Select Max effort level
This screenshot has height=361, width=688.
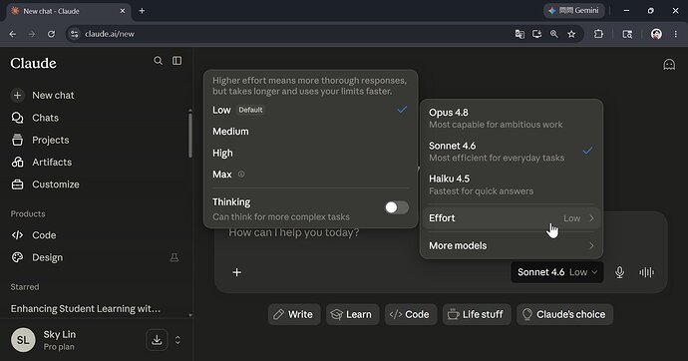pos(310,175)
